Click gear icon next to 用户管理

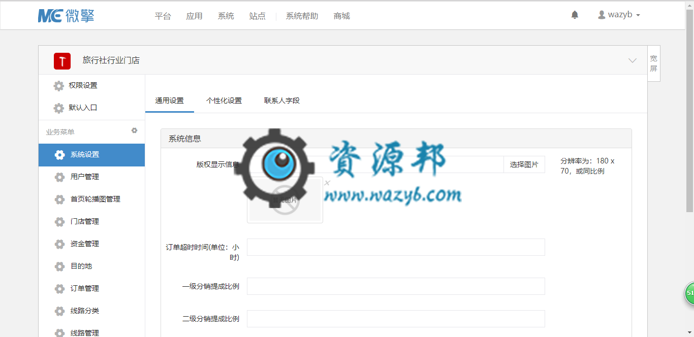pyautogui.click(x=60, y=177)
